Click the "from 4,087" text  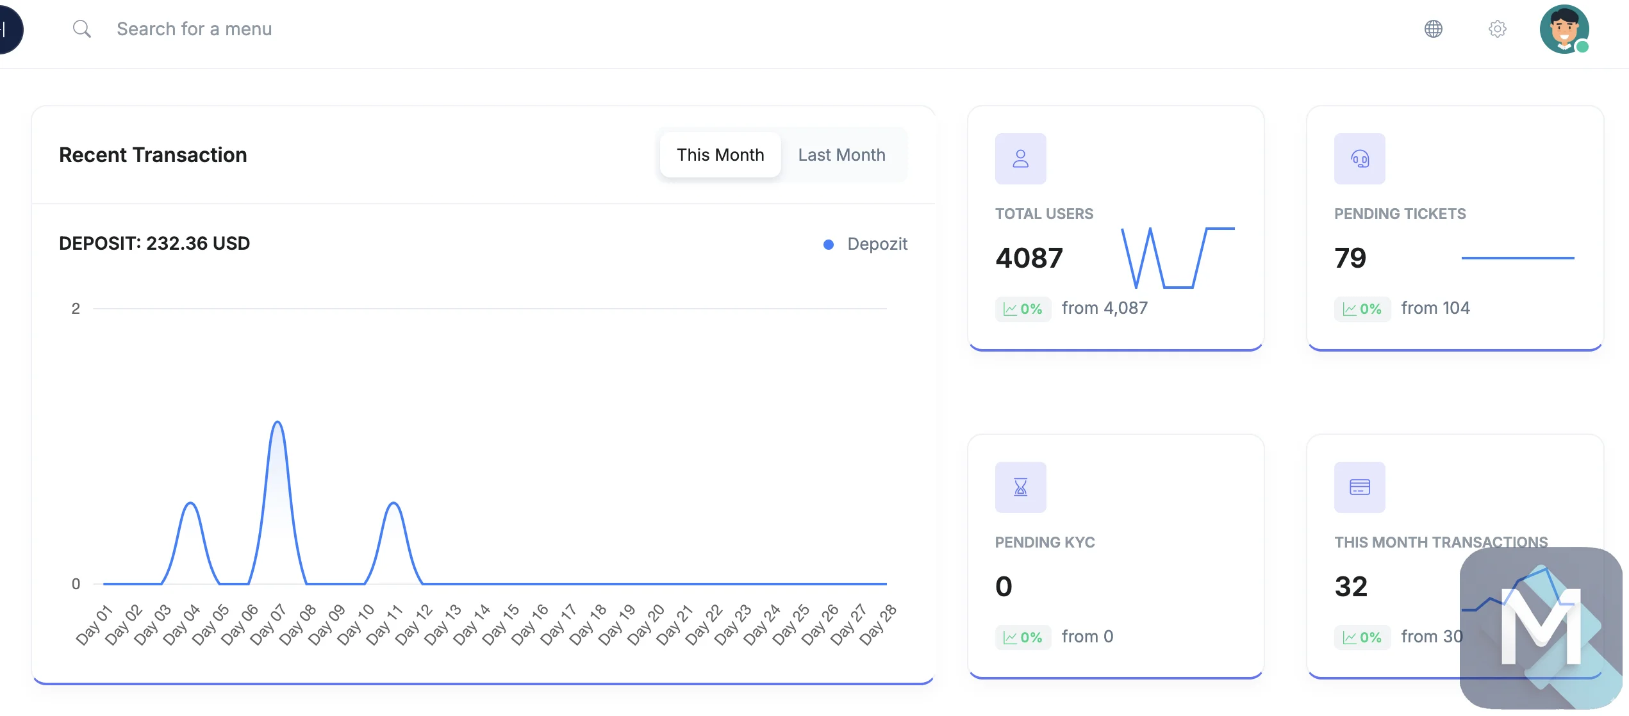1105,309
